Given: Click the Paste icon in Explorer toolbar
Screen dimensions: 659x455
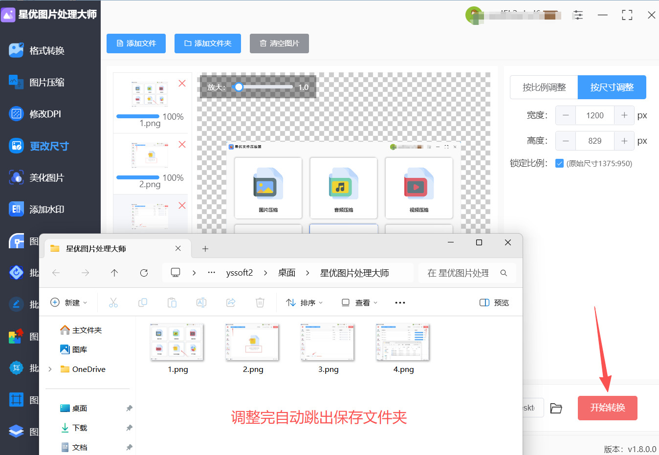Looking at the screenshot, I should click(x=172, y=303).
